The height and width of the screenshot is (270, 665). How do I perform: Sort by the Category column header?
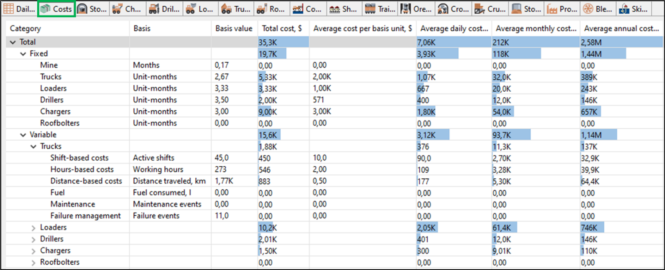68,29
